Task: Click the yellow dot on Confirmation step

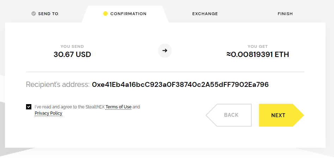Action: (x=105, y=14)
